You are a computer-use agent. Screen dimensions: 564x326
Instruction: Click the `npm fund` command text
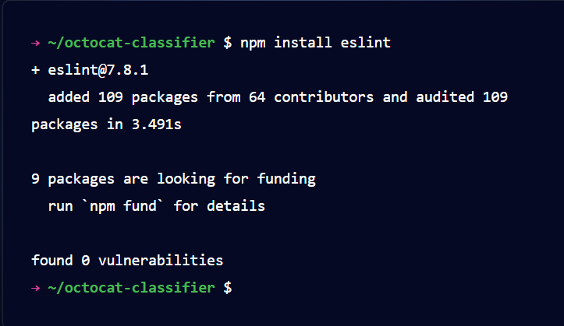click(x=123, y=206)
